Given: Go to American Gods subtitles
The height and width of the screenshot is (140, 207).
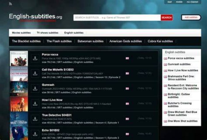Looking at the screenshot, I should tap(126, 41).
